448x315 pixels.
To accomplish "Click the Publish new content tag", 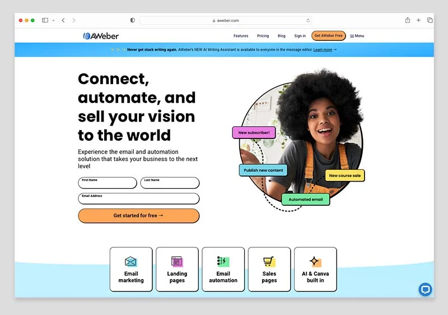I will click(x=263, y=170).
